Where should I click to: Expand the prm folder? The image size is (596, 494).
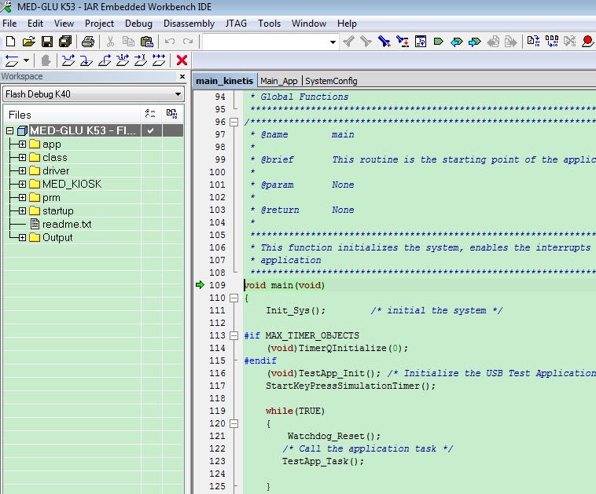click(x=23, y=198)
